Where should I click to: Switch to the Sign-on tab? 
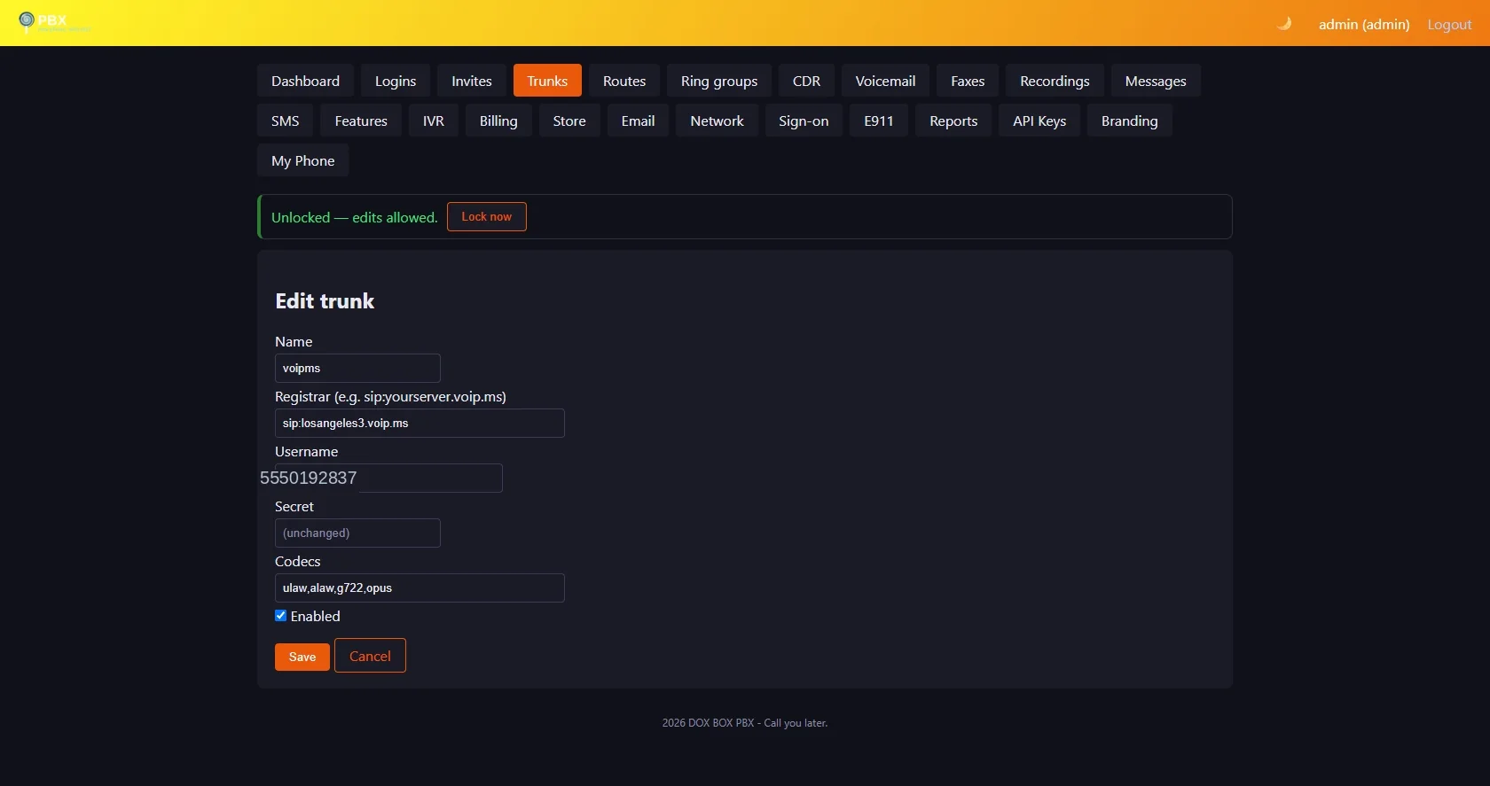[x=804, y=121]
